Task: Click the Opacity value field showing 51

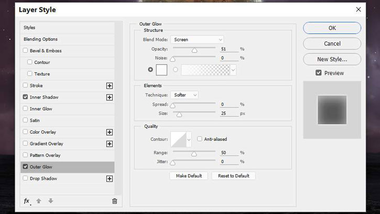Action: [229, 49]
